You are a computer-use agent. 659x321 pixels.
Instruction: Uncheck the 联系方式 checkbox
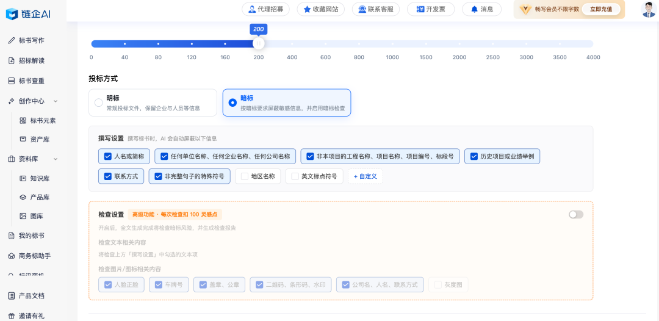(x=107, y=176)
